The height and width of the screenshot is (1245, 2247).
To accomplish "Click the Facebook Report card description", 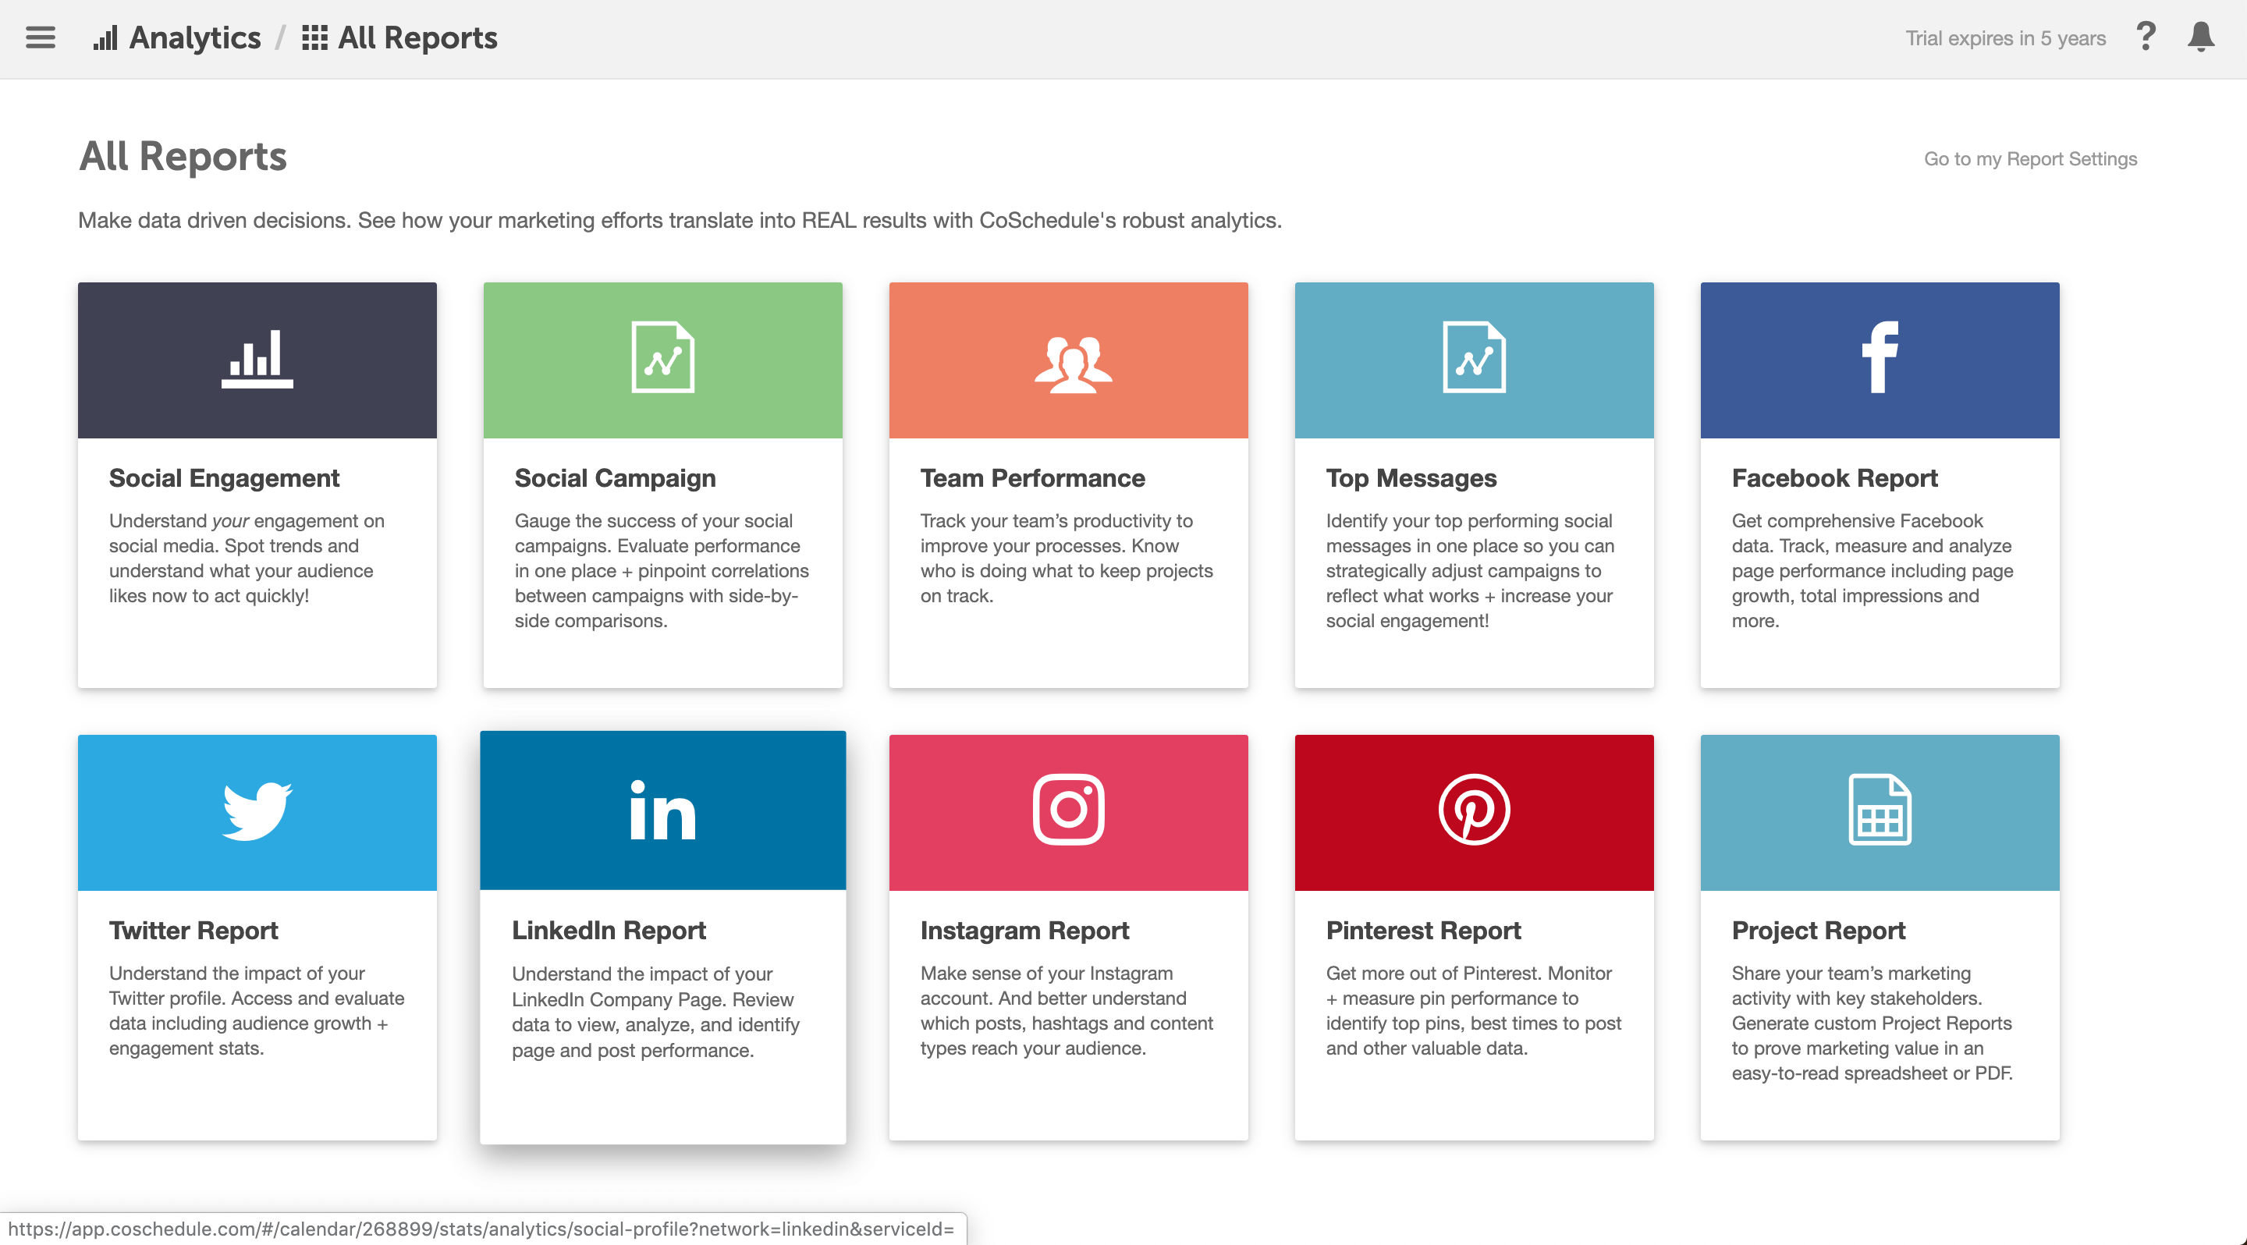I will point(1872,570).
